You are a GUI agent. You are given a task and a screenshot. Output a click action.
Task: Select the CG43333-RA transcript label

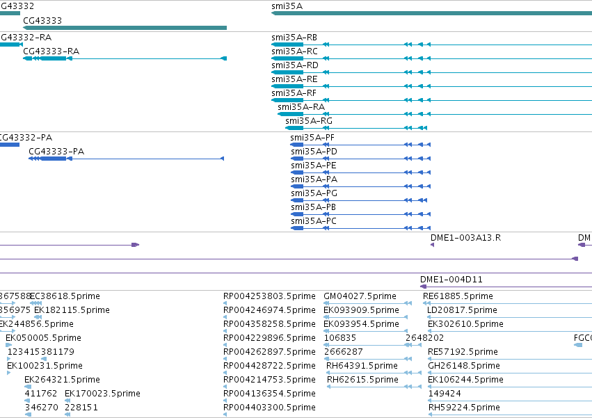[x=51, y=51]
